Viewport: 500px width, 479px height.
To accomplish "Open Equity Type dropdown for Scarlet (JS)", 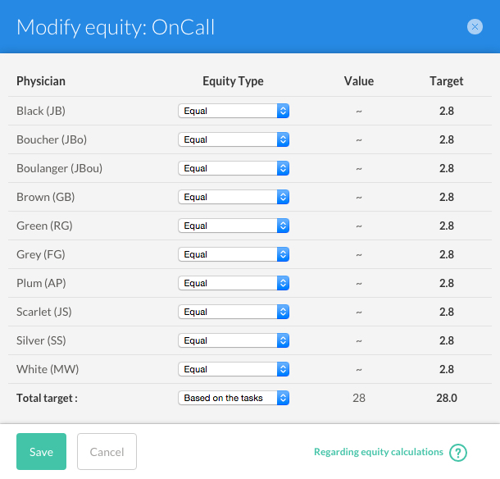I will coord(234,312).
